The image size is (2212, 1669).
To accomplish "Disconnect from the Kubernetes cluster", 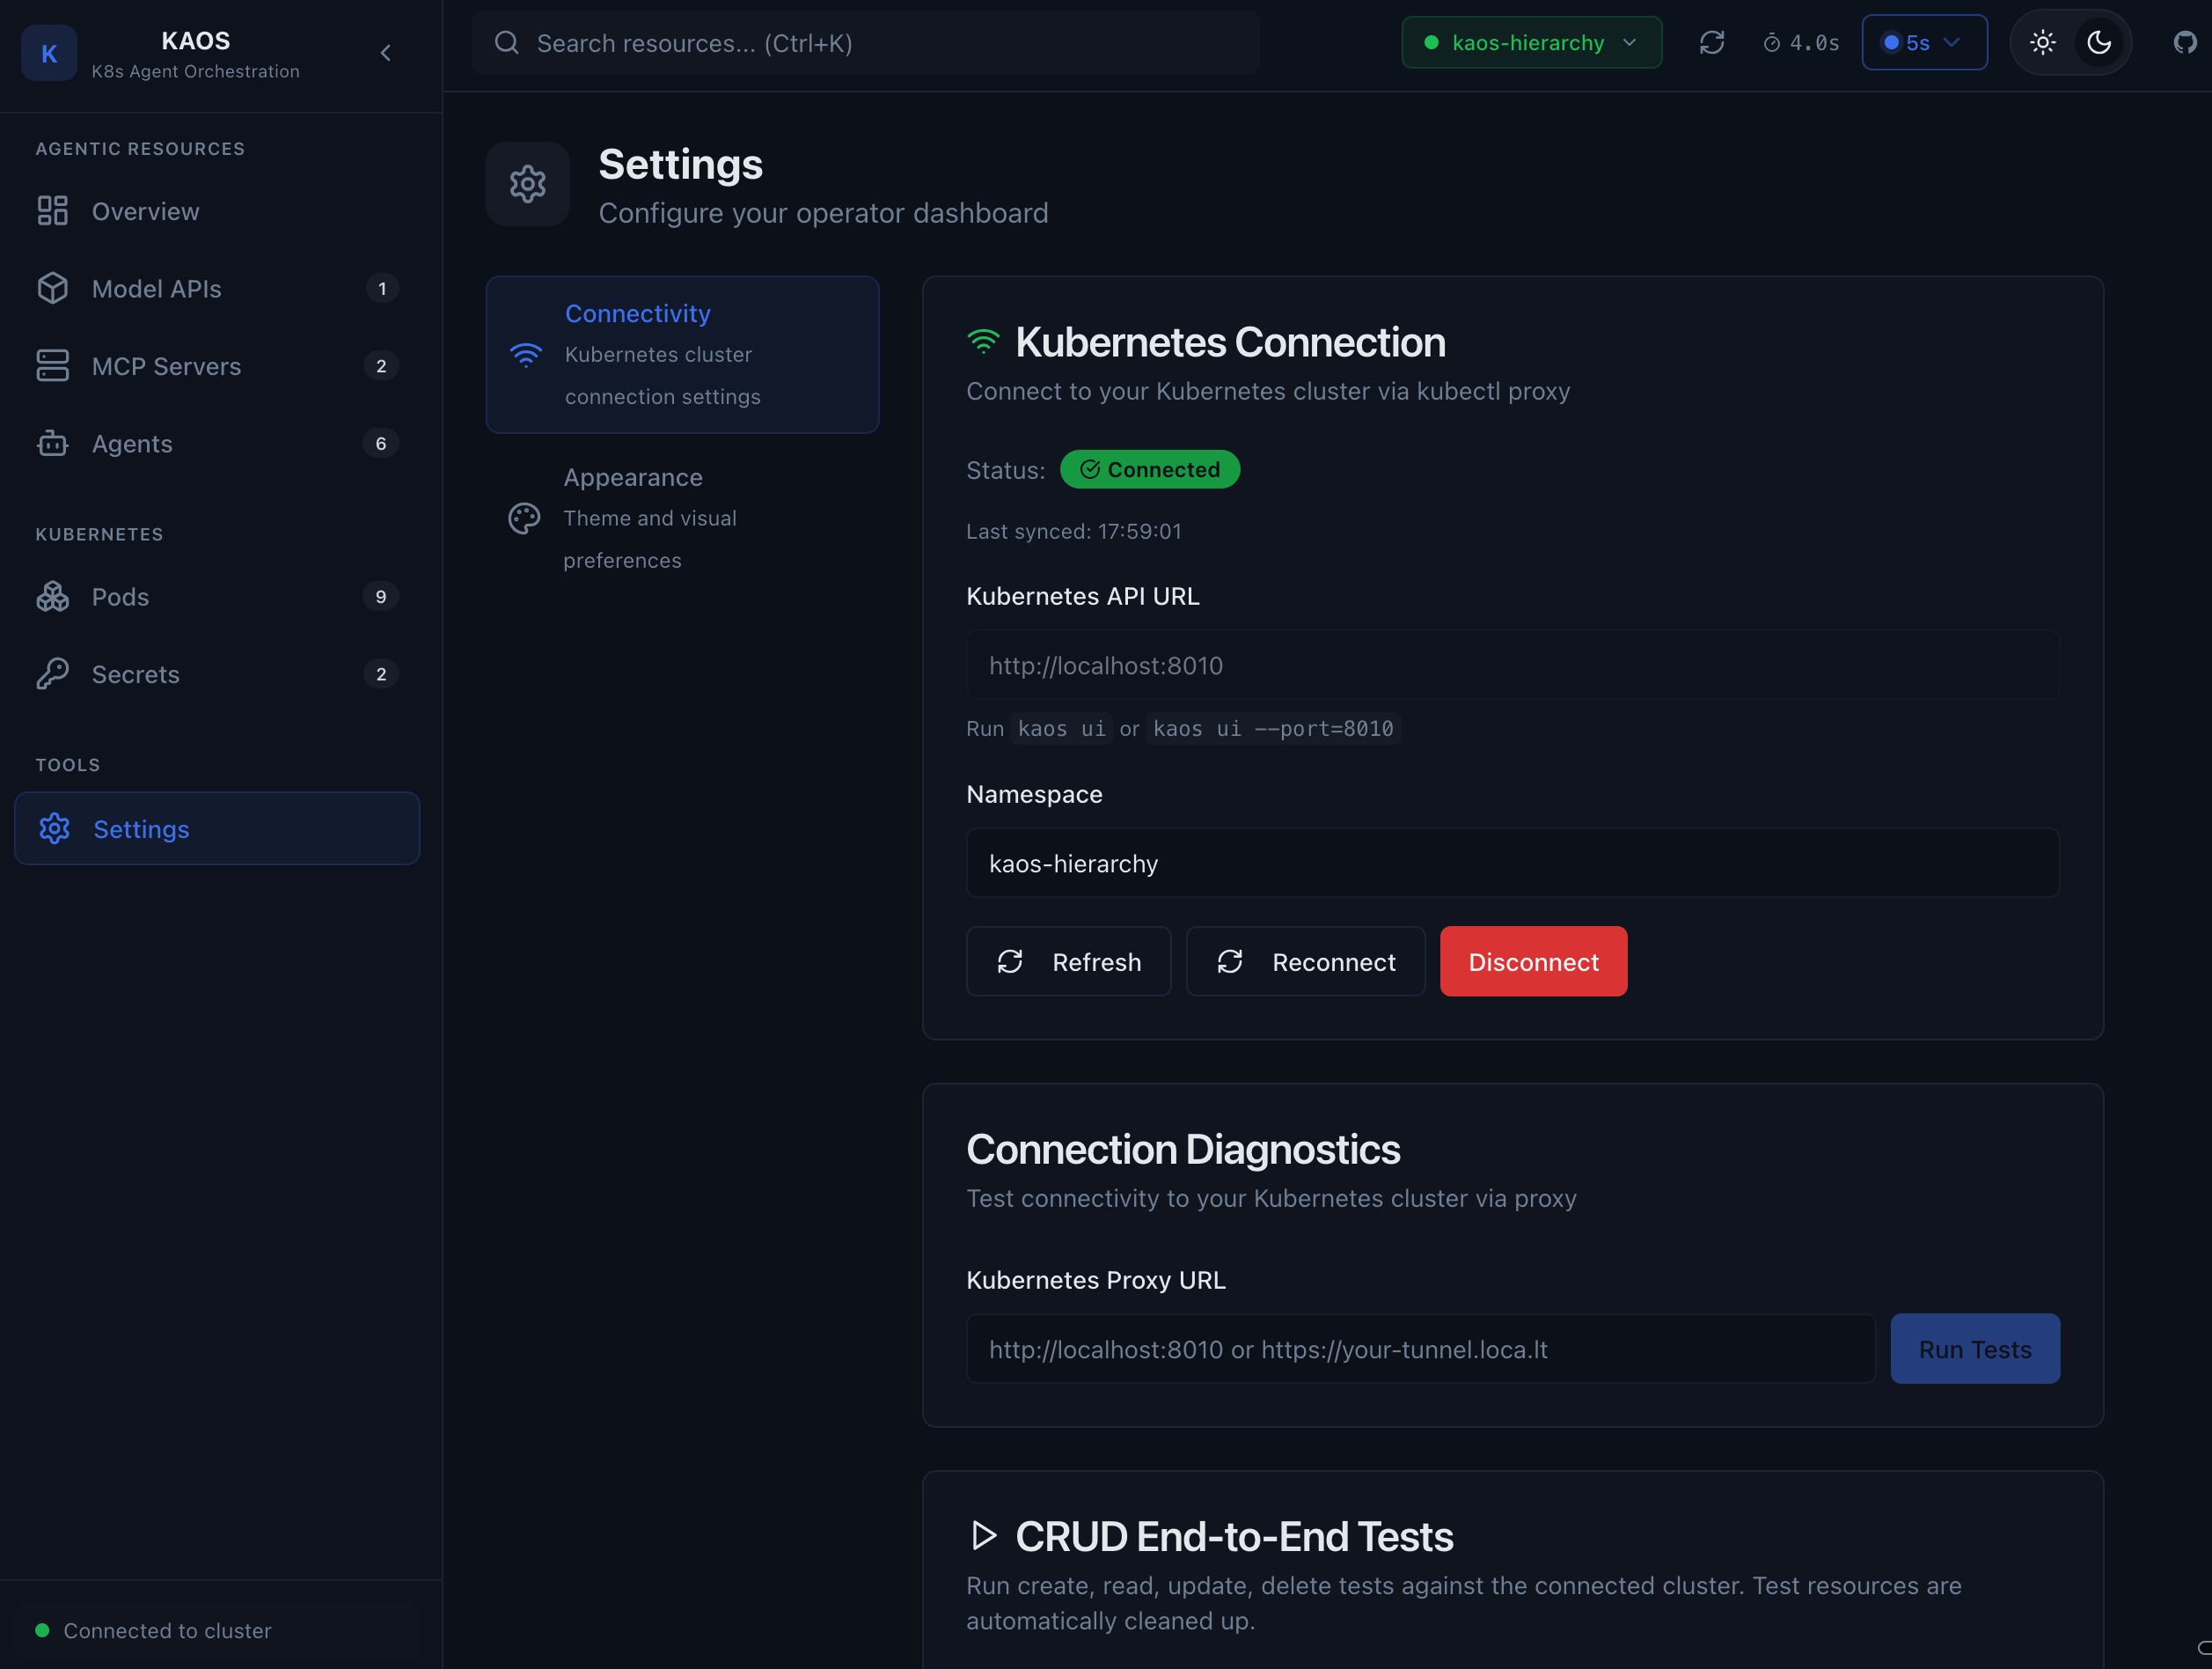I will pos(1532,961).
